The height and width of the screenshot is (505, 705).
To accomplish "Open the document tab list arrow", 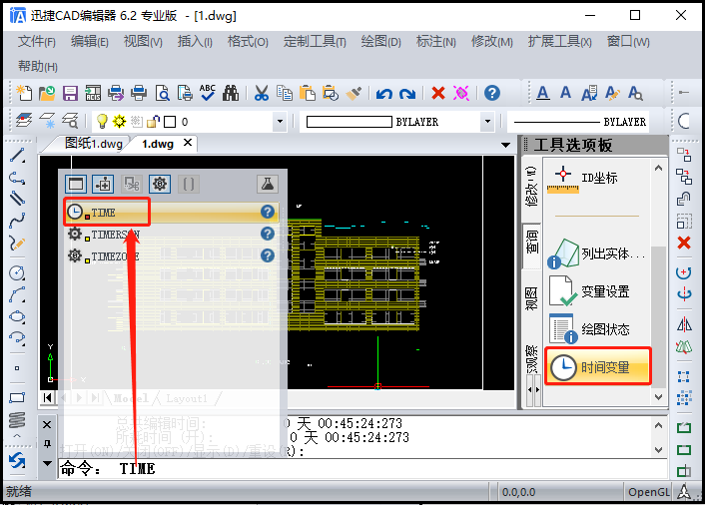I will 505,145.
